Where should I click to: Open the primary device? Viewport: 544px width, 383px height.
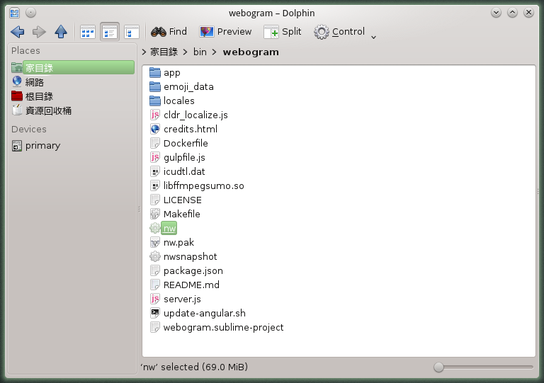[x=36, y=146]
